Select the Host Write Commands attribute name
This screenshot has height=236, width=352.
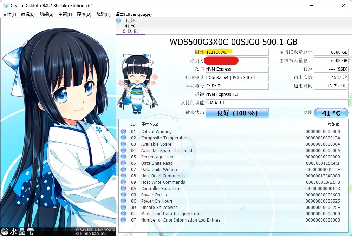click(x=163, y=182)
